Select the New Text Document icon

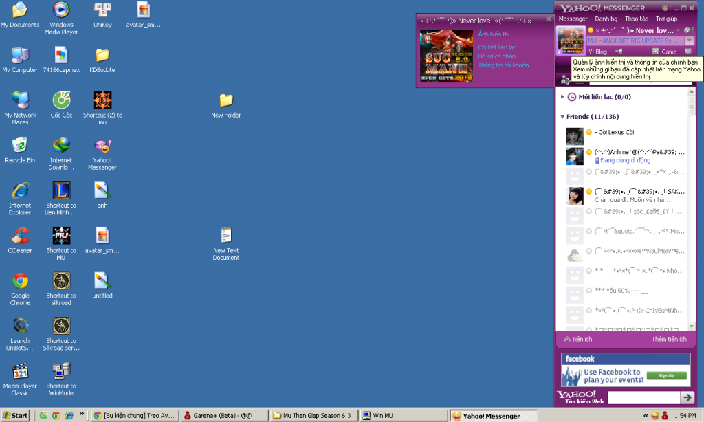click(225, 244)
